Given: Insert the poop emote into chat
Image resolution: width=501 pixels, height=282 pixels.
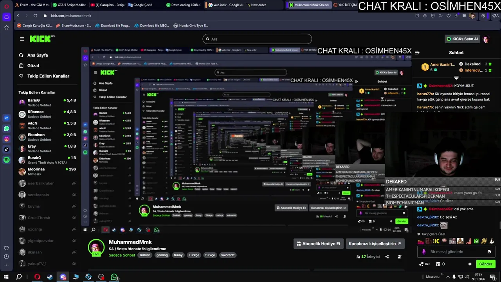Looking at the screenshot, I should 461,241.
